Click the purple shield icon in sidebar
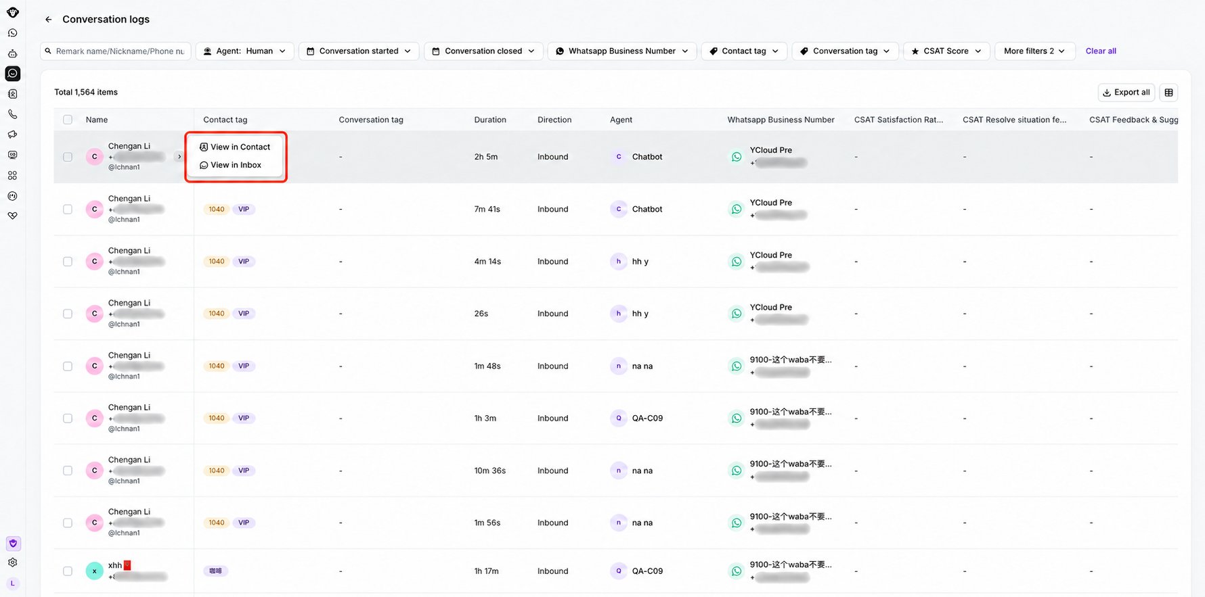This screenshot has height=597, width=1205. tap(13, 544)
